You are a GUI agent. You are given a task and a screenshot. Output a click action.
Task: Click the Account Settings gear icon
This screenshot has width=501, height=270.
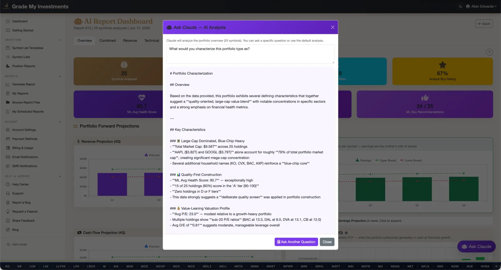(x=8, y=130)
